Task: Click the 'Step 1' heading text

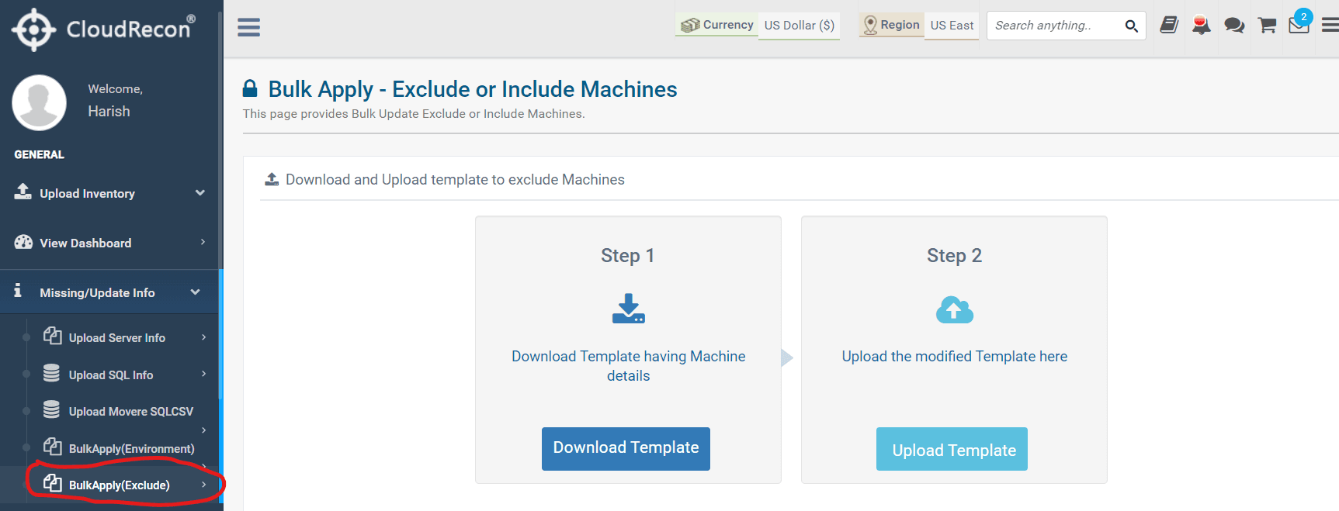Action: pyautogui.click(x=628, y=256)
